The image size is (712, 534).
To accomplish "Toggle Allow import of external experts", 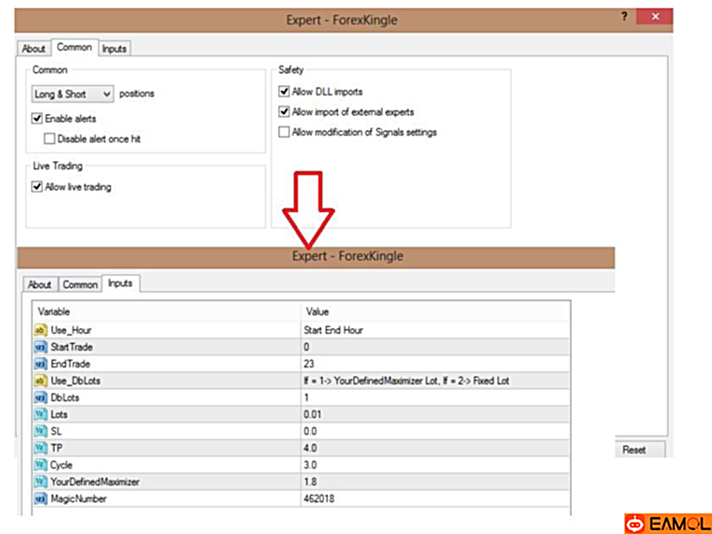I will [x=284, y=111].
